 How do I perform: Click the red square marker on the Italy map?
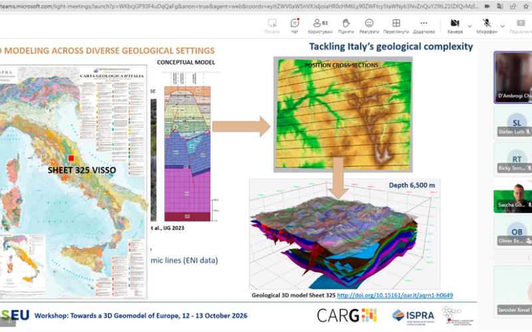(71, 158)
